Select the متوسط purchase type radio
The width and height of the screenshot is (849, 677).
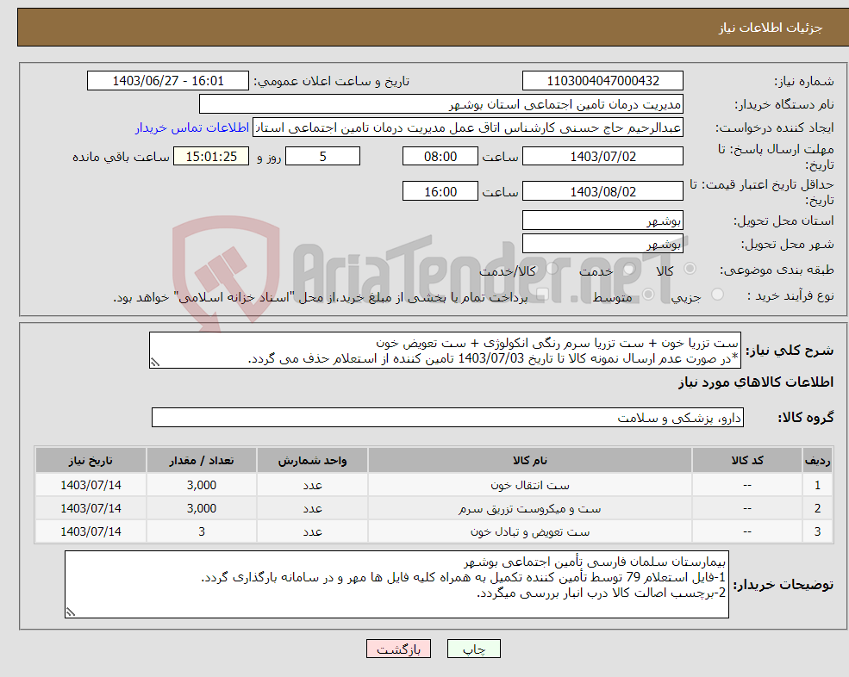tap(648, 295)
